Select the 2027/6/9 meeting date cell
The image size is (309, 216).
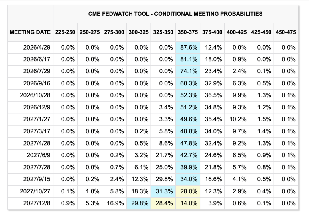click(x=39, y=155)
